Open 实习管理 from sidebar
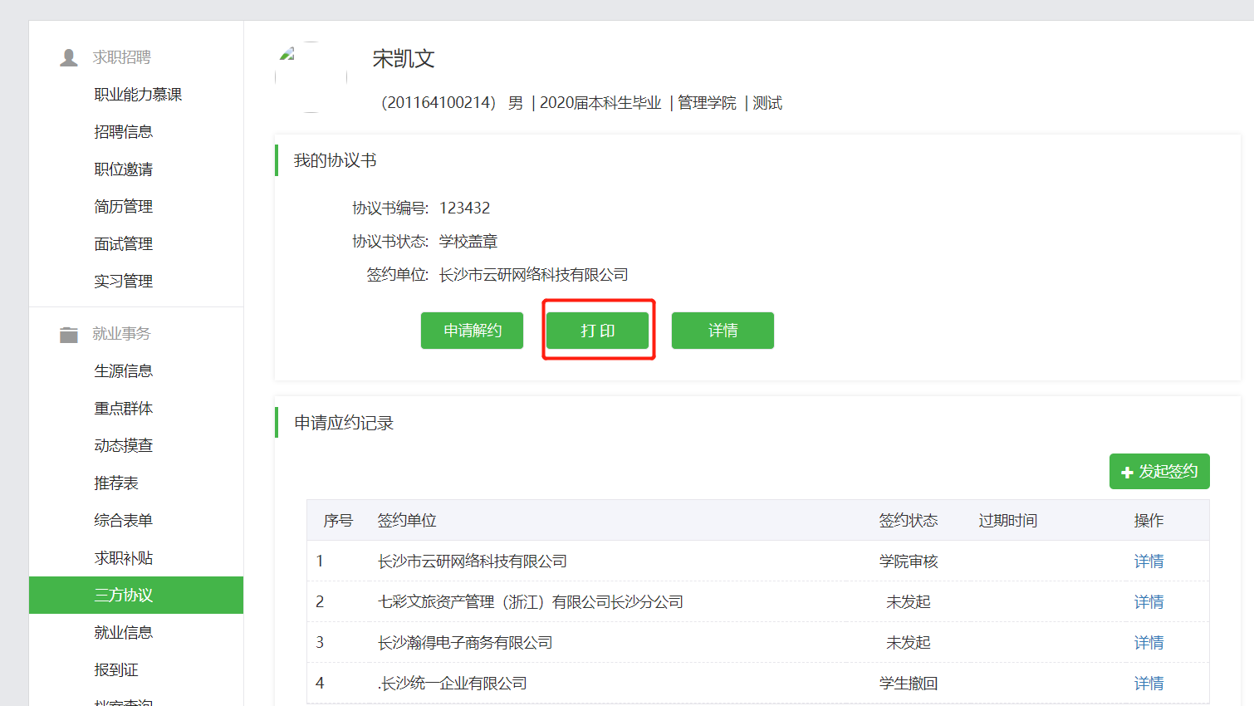Image resolution: width=1254 pixels, height=706 pixels. coord(124,282)
